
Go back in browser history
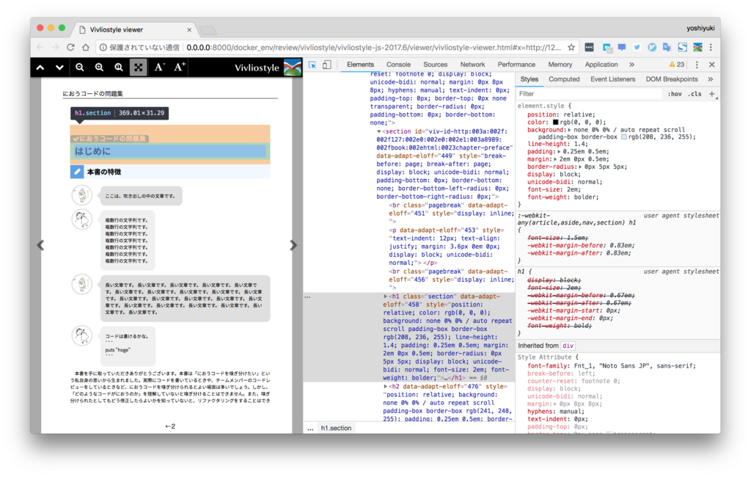(x=41, y=47)
